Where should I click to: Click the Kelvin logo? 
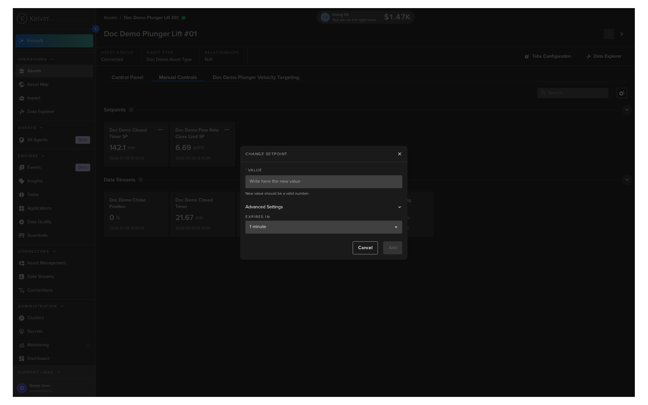pos(33,19)
